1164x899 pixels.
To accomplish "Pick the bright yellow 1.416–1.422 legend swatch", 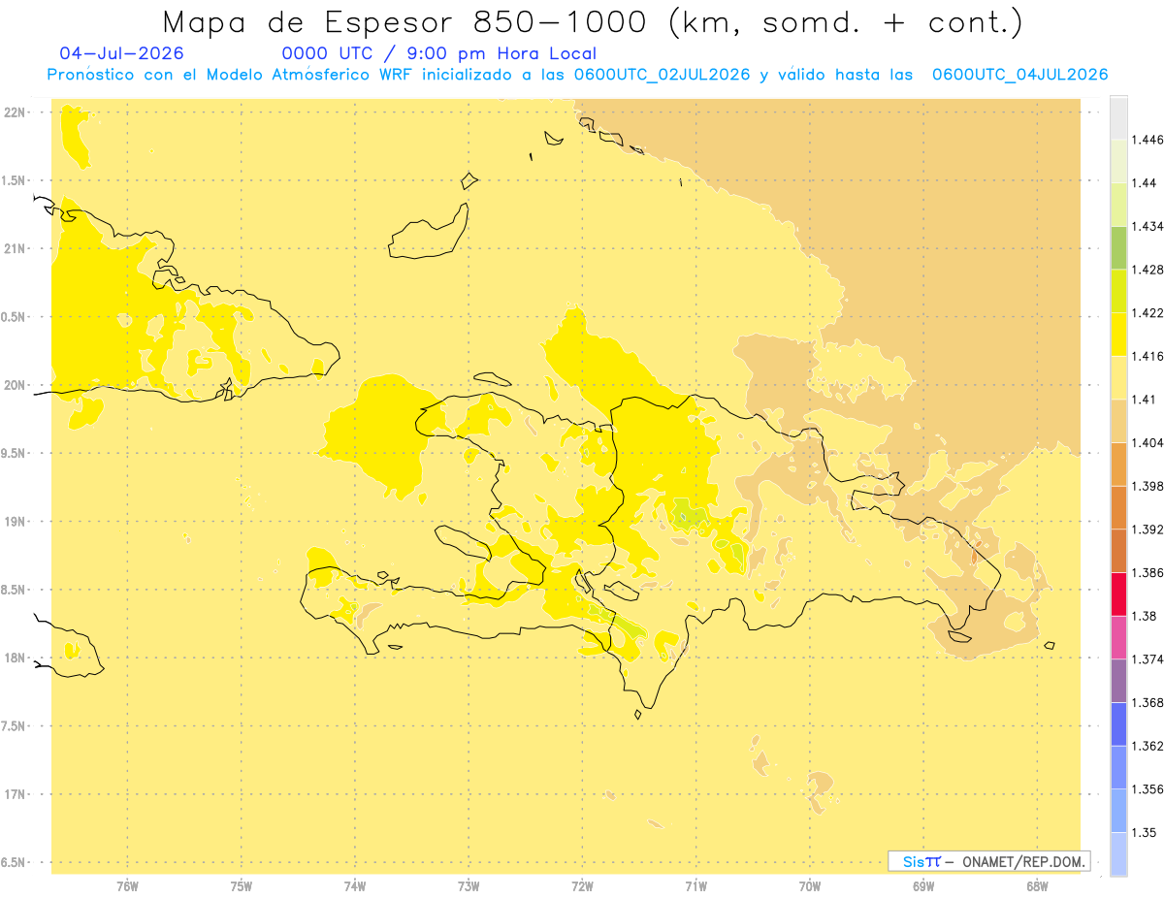I will tap(1118, 334).
